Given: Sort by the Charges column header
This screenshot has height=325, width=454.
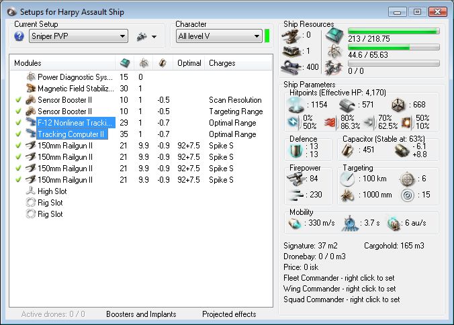Looking at the screenshot, I should coord(238,63).
